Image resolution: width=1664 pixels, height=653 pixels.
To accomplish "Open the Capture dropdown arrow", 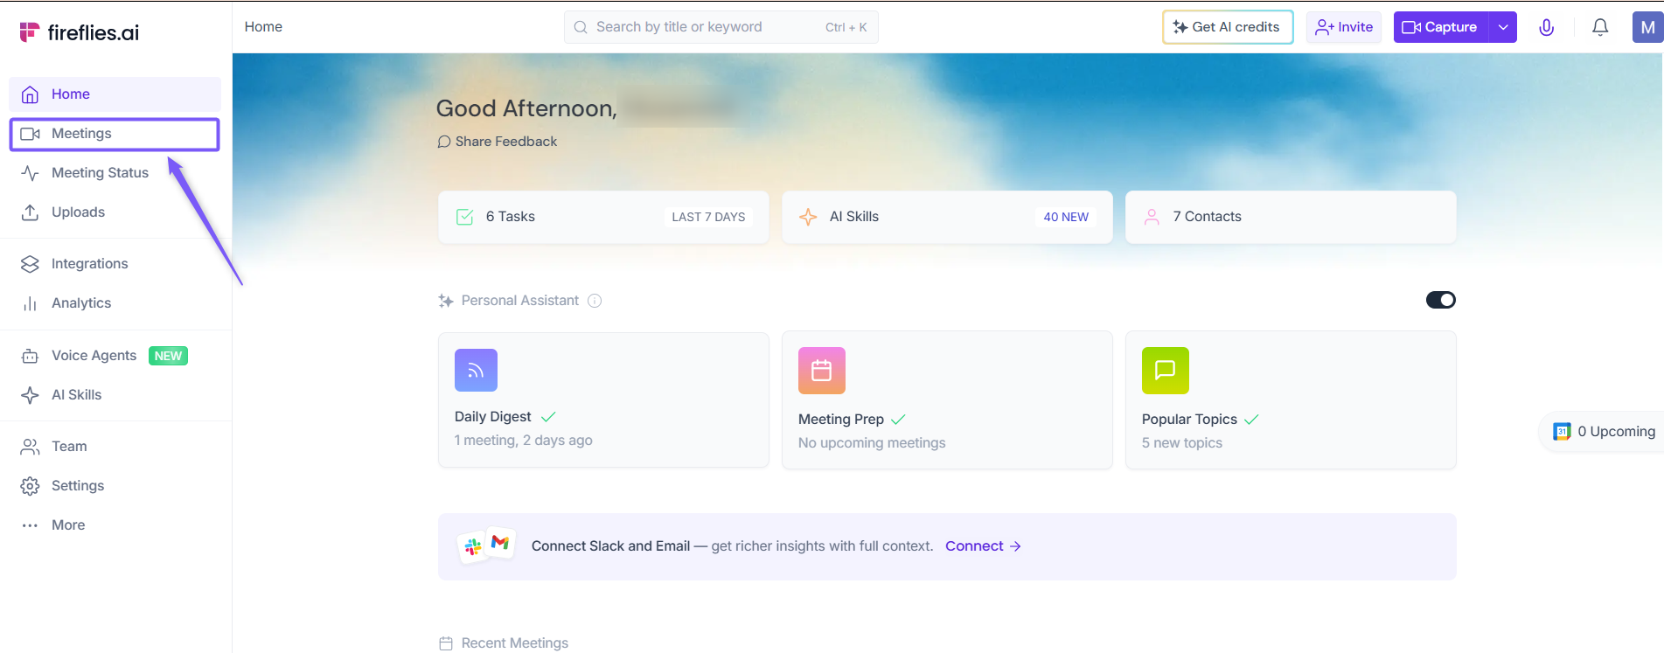I will pyautogui.click(x=1503, y=27).
